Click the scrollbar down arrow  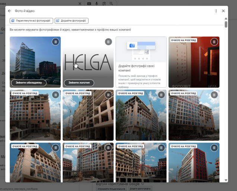(226, 180)
